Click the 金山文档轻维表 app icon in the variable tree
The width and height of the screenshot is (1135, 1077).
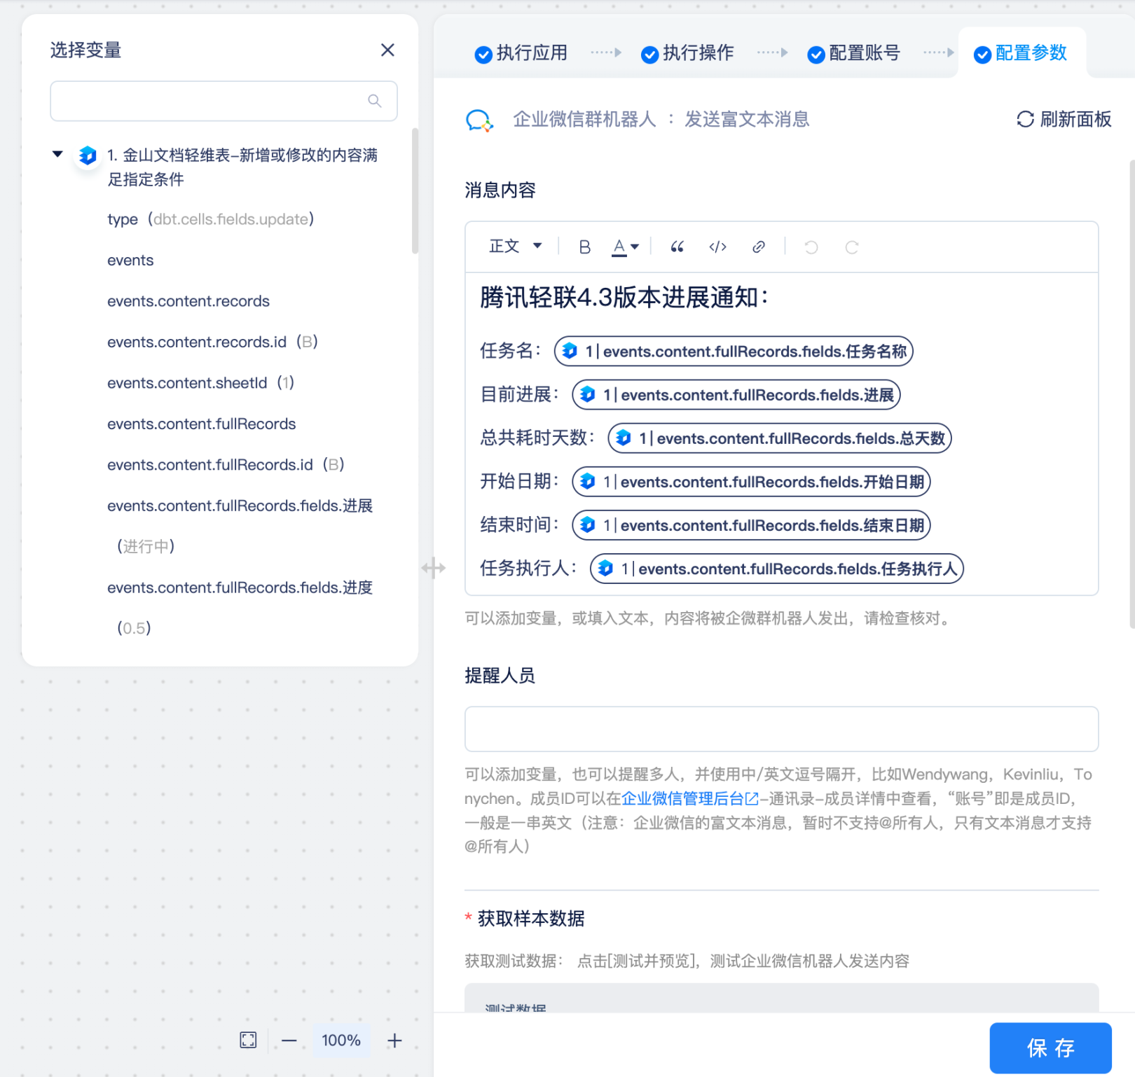pyautogui.click(x=88, y=155)
